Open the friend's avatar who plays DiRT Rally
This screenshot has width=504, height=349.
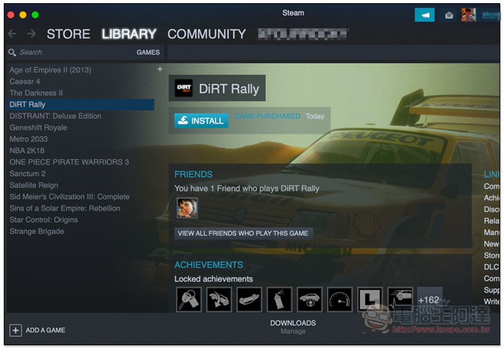[x=187, y=208]
